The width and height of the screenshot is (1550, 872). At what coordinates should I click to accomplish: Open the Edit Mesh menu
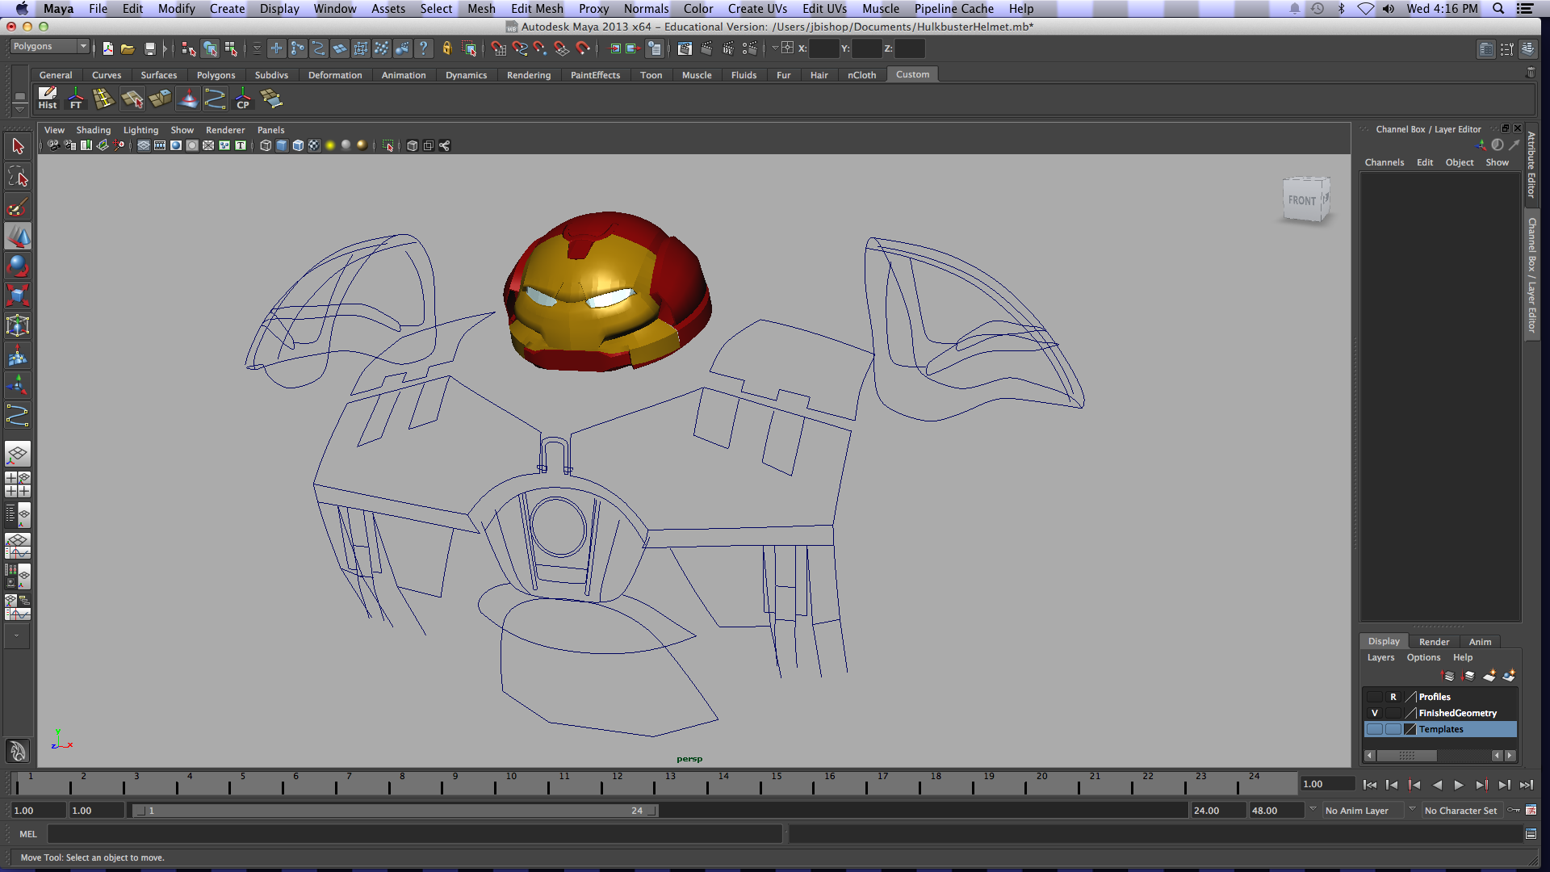537,8
